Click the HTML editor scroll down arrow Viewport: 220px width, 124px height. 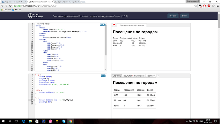click(106, 70)
